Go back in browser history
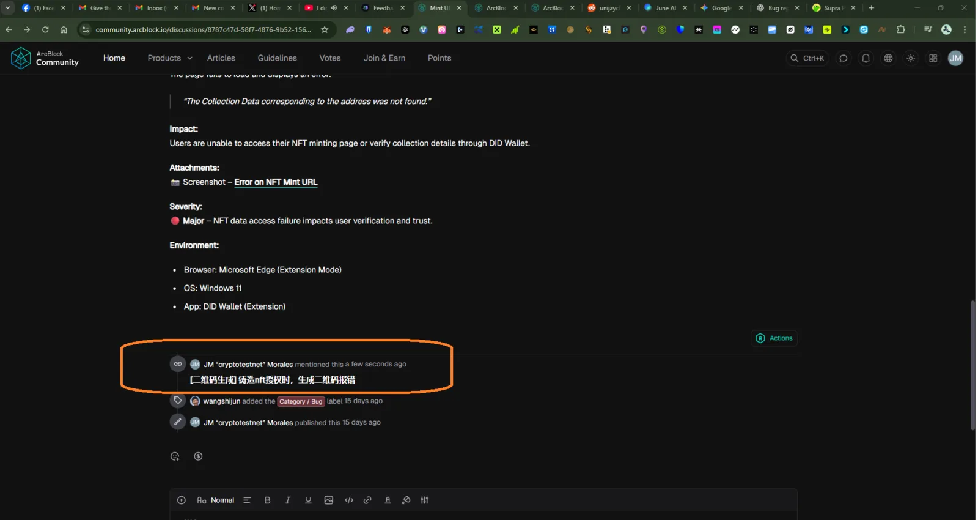 click(9, 29)
